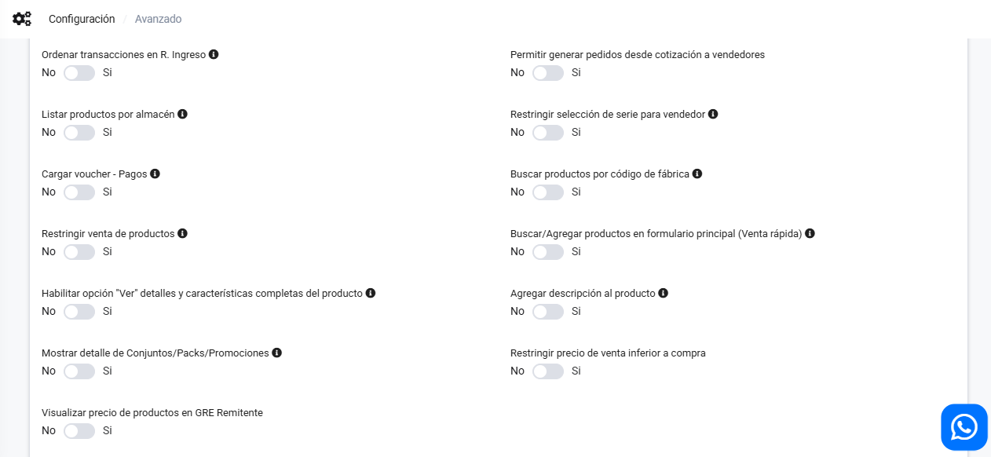This screenshot has height=457, width=991.
Task: Click info icon beside Buscar/Agregar productos (Venta rápida)
Action: (x=810, y=233)
